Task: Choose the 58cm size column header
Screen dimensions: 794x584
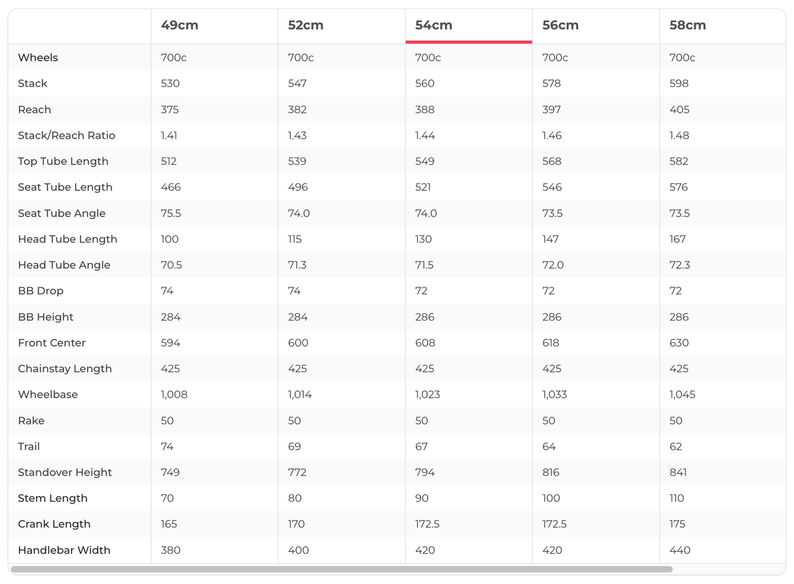Action: [687, 26]
